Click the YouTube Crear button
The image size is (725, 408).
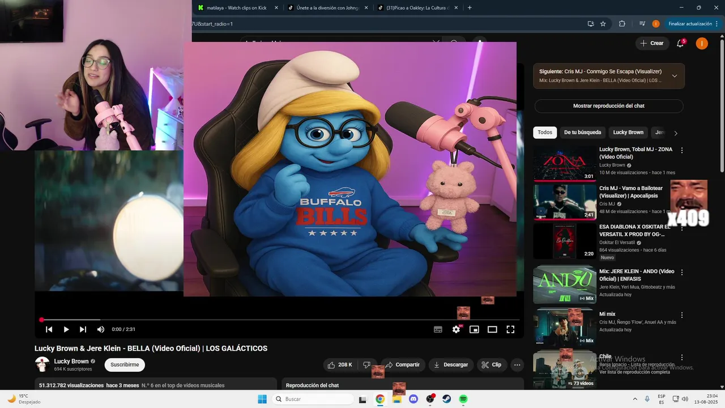coord(652,43)
